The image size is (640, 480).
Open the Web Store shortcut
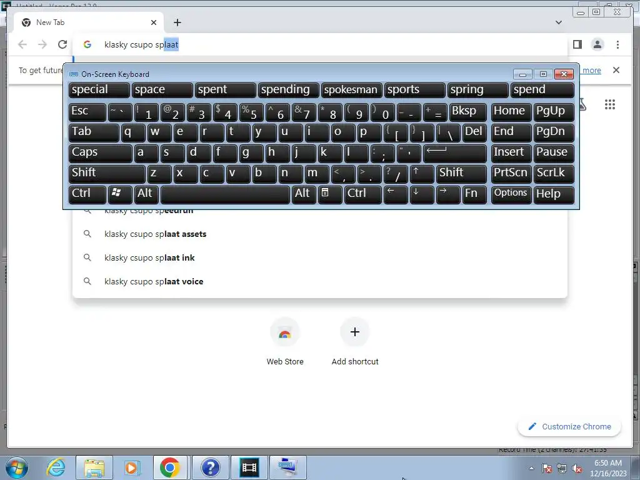[285, 342]
